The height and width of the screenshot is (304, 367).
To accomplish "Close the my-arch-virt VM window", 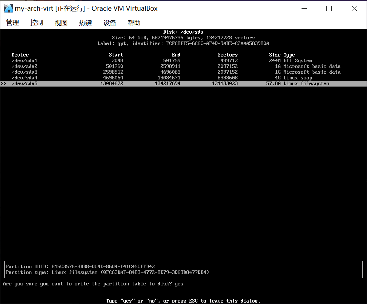I will pyautogui.click(x=354, y=9).
